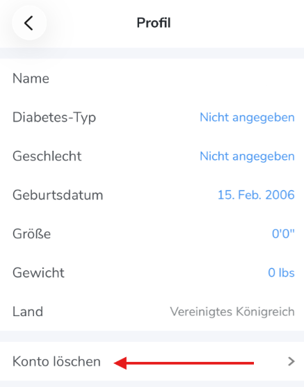
Task: Edit the Größe value 0'0"
Action: [x=283, y=233]
